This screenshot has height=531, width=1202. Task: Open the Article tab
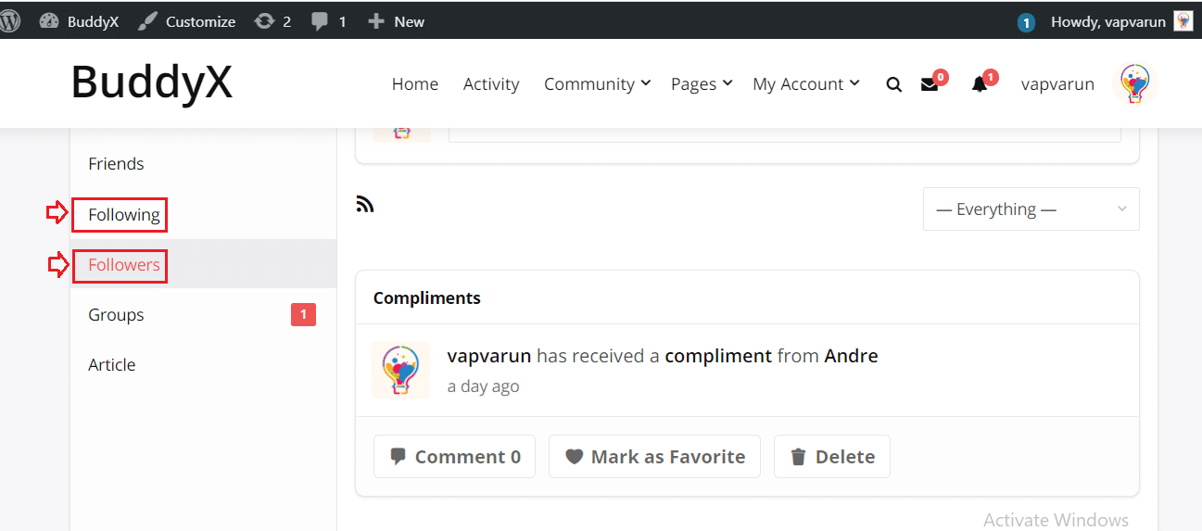[112, 365]
